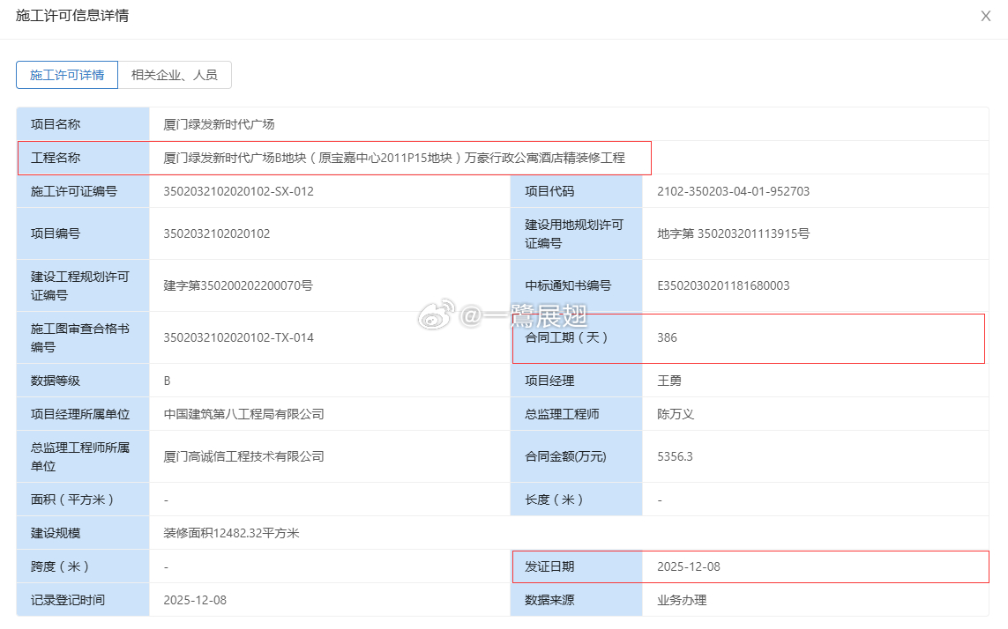Click the 建设规模 label cell
The width and height of the screenshot is (1008, 629).
pyautogui.click(x=83, y=533)
